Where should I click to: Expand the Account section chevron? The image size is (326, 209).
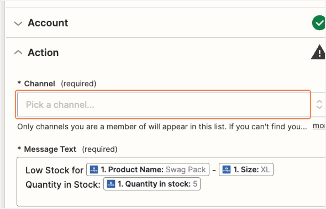pos(18,24)
